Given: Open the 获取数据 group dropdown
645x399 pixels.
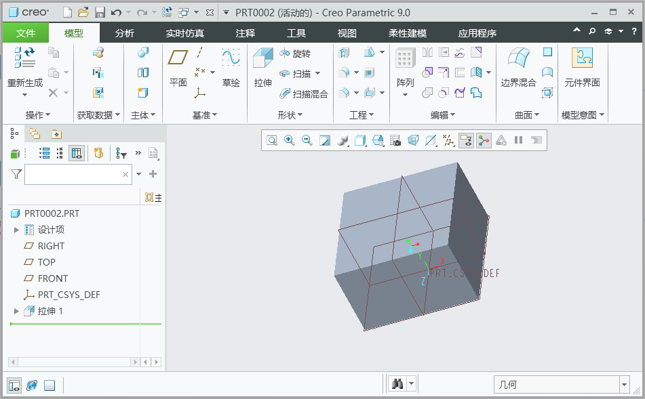Looking at the screenshot, I should click(x=99, y=115).
